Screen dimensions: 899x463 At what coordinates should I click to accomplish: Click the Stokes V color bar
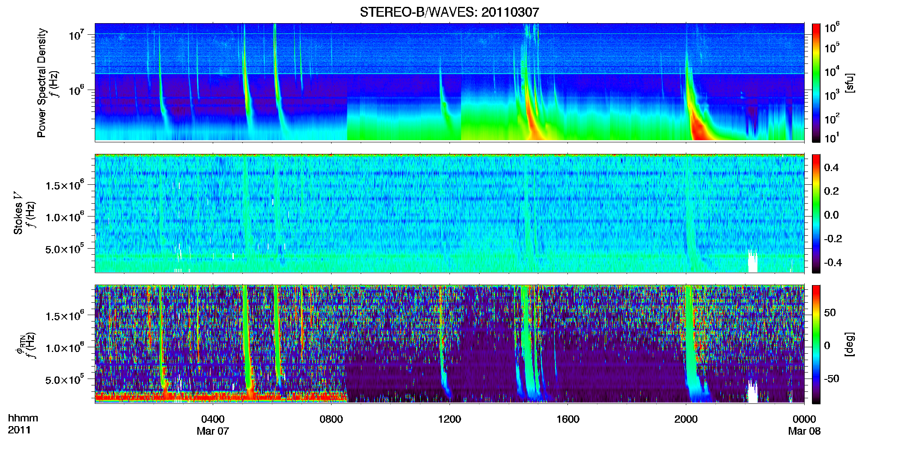[x=816, y=213]
